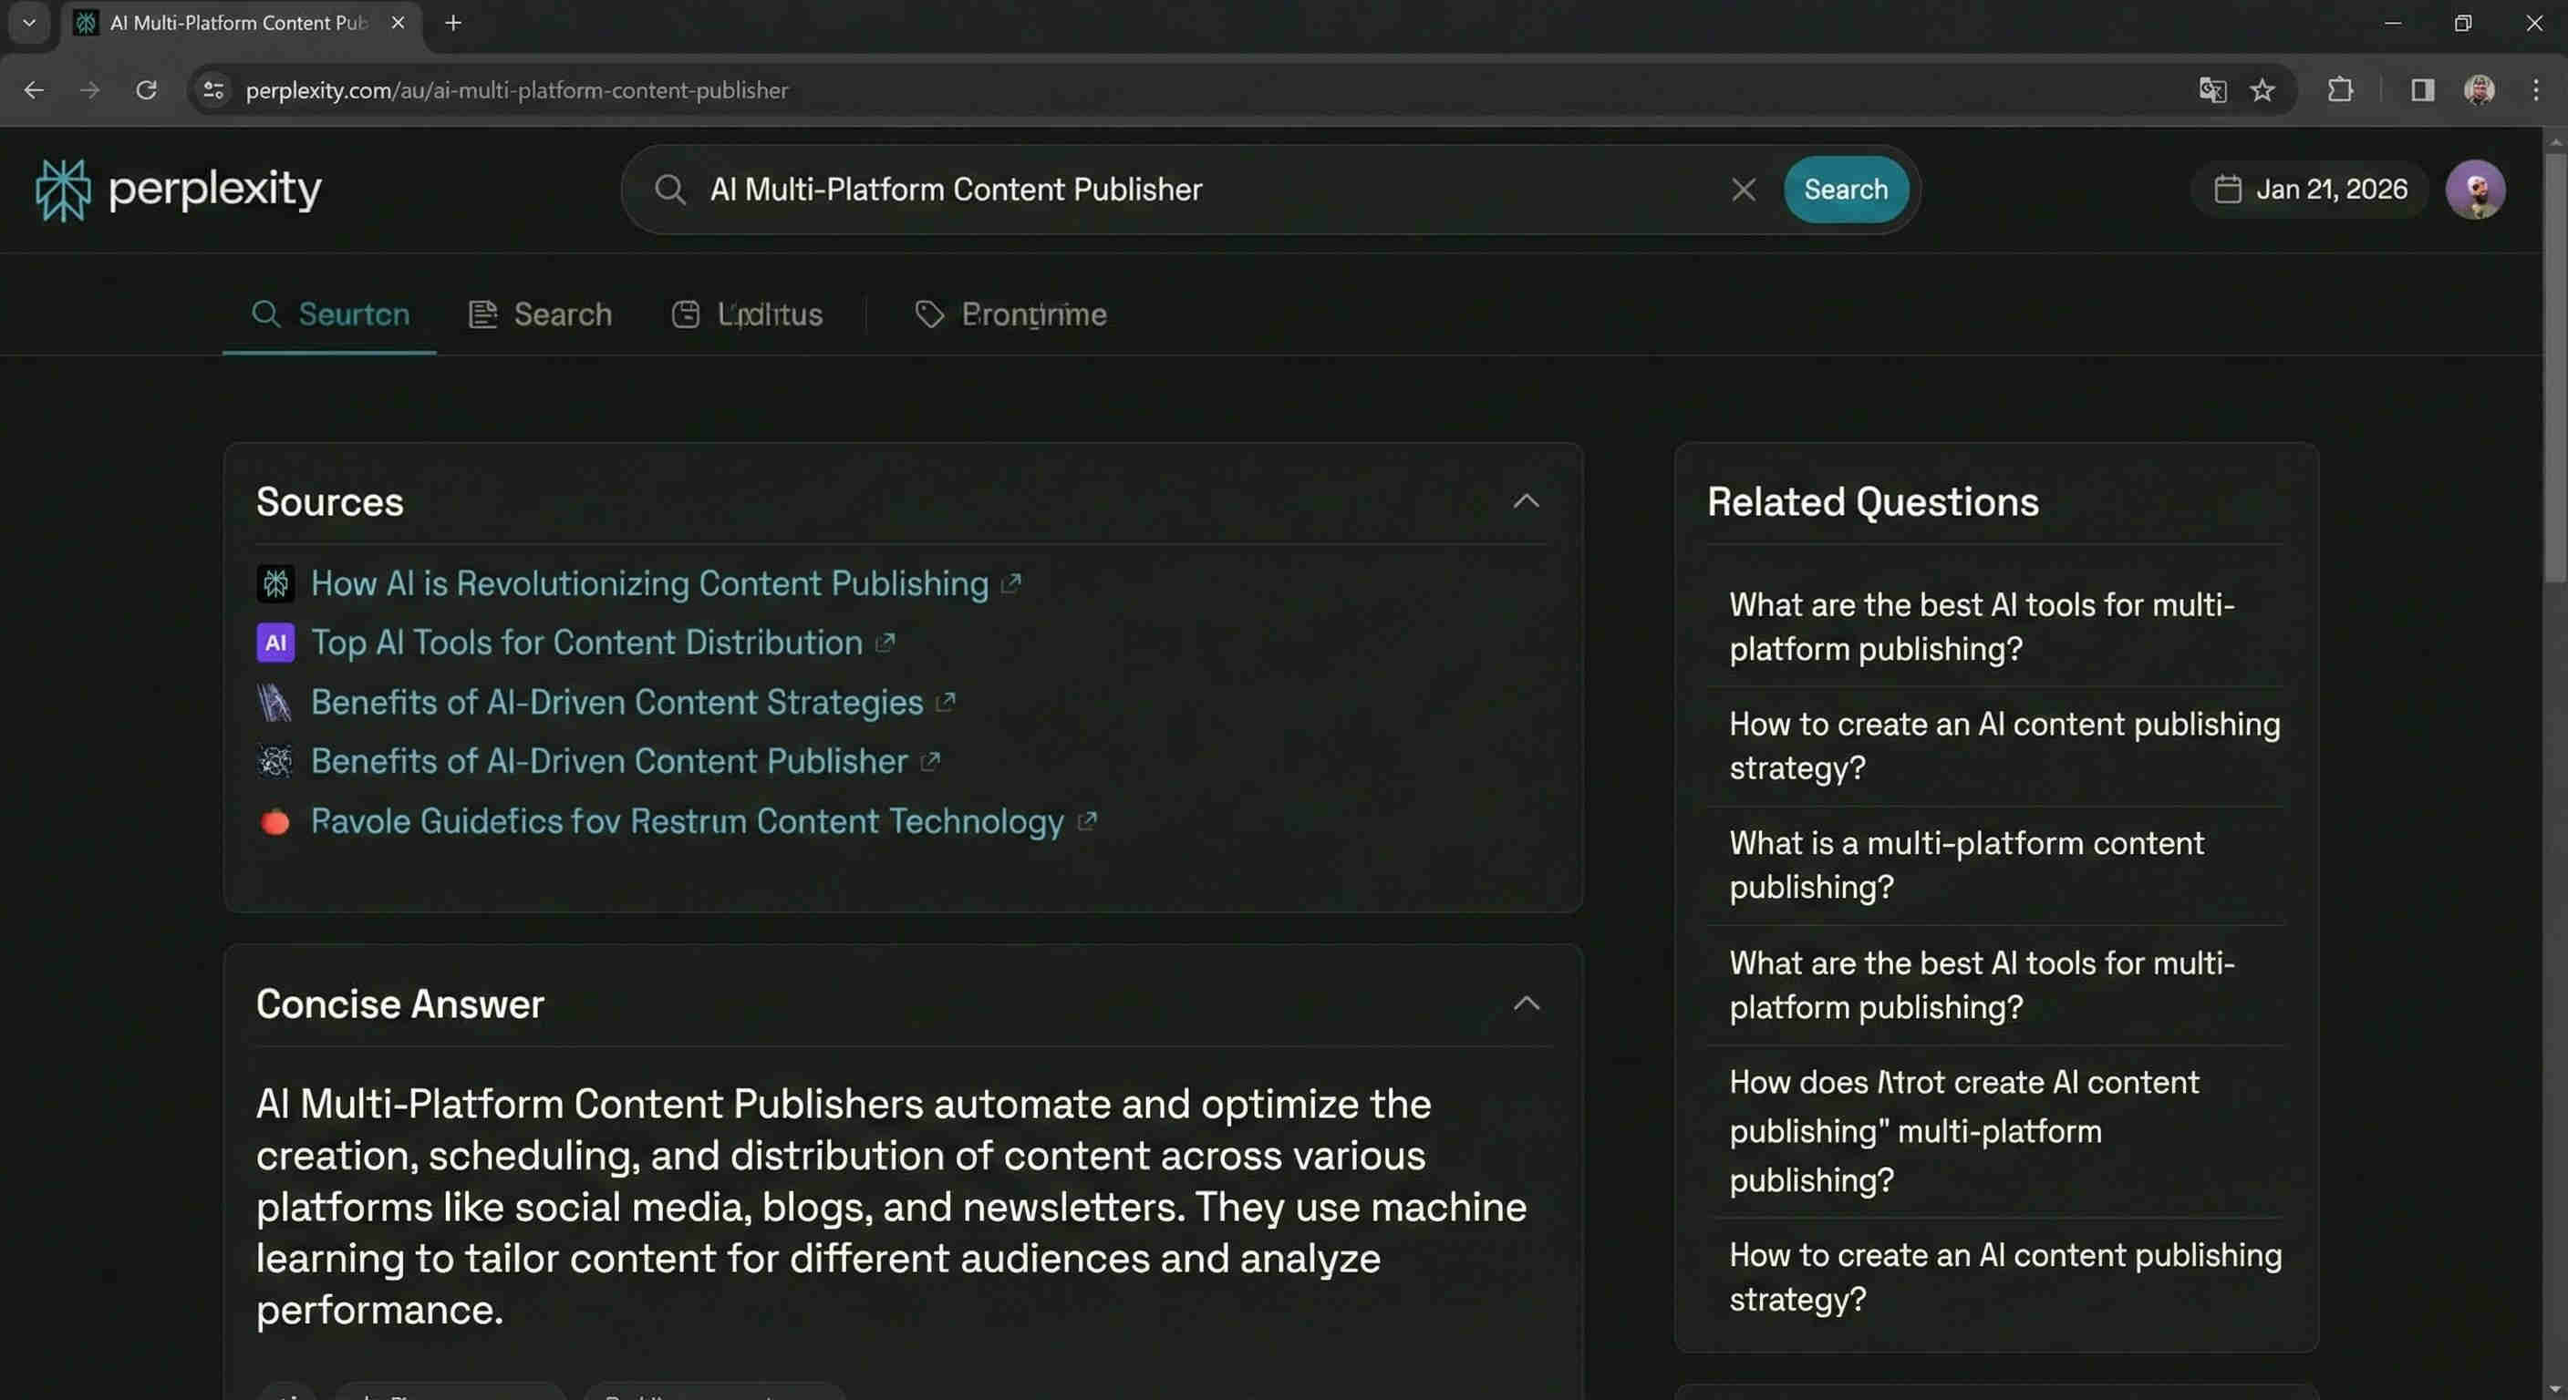Open Ravole Guidefics fov Restrun Content Technology
2568x1400 pixels.
coord(687,821)
